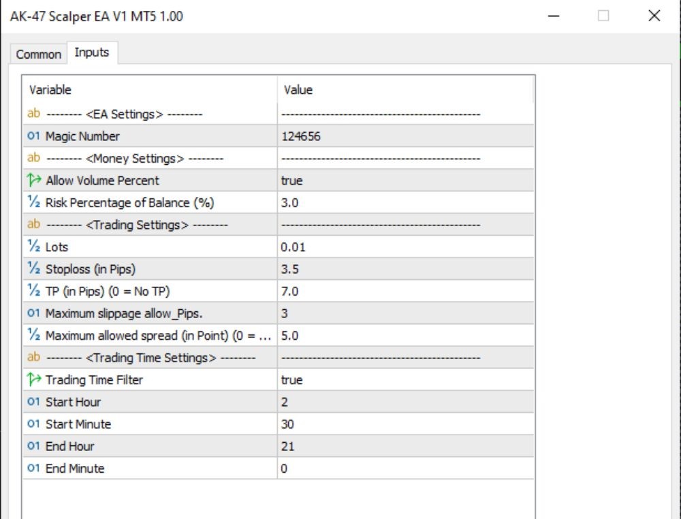Click the fraction icon beside Lots
Screen dimensions: 681x519
[33, 247]
